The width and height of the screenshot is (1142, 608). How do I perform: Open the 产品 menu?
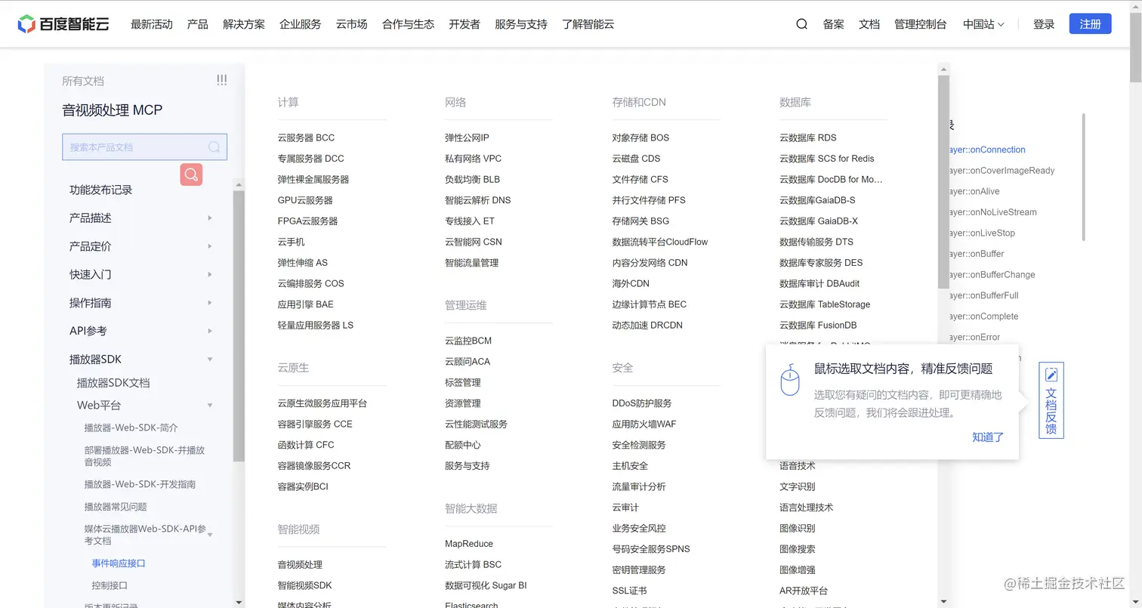coord(198,24)
